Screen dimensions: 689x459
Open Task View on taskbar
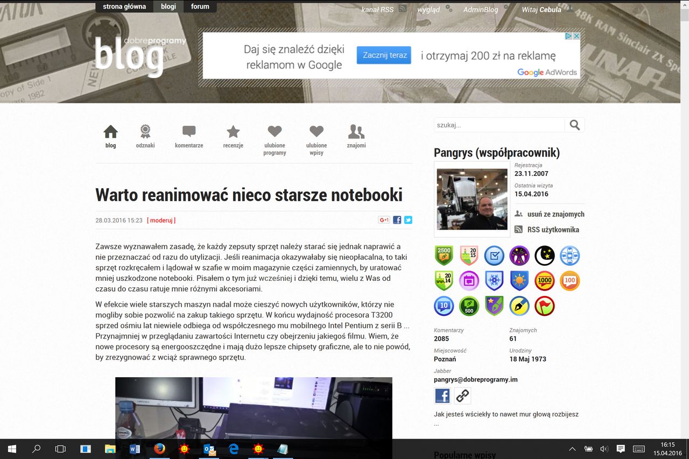tap(61, 449)
